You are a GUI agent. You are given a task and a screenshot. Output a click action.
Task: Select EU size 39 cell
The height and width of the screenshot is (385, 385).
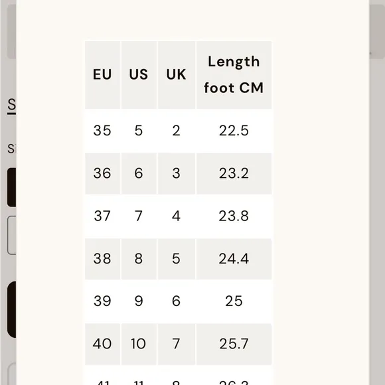click(x=102, y=301)
